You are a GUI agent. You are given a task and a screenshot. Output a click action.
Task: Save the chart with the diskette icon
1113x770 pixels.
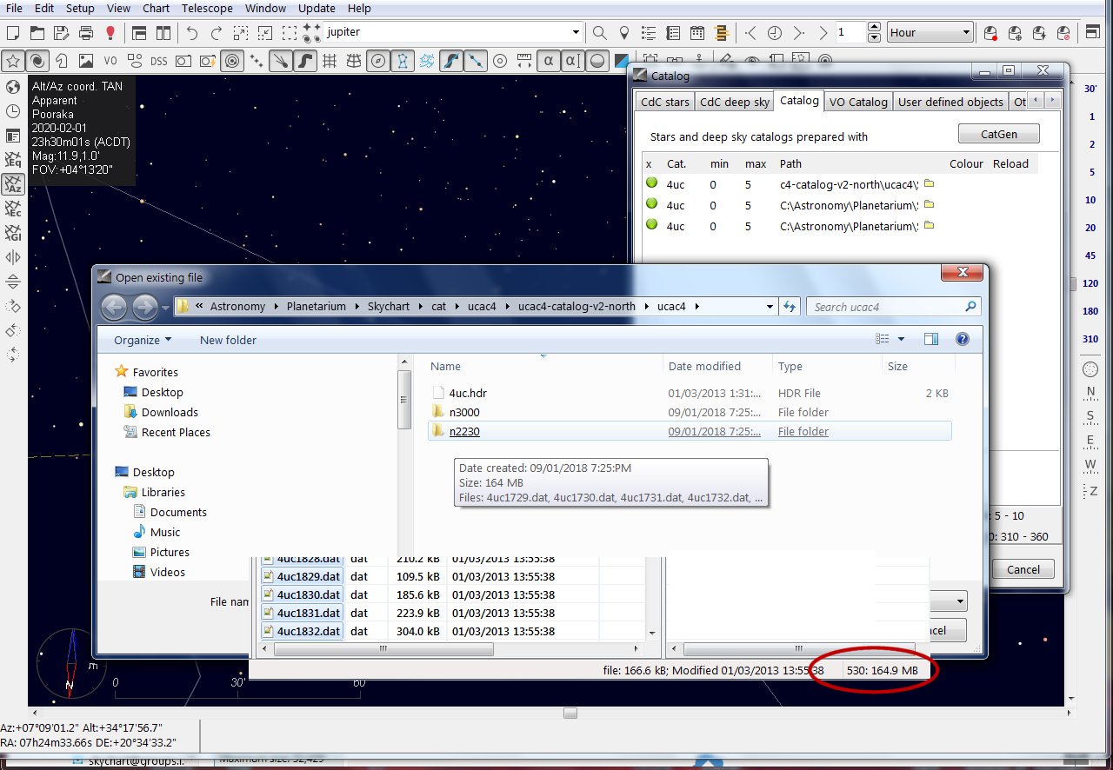(x=62, y=33)
